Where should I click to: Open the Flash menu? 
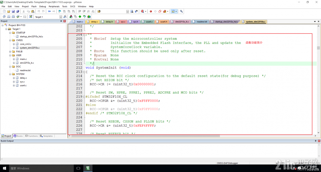pos(34,7)
